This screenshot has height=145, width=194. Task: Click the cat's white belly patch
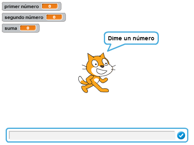tap(97, 80)
